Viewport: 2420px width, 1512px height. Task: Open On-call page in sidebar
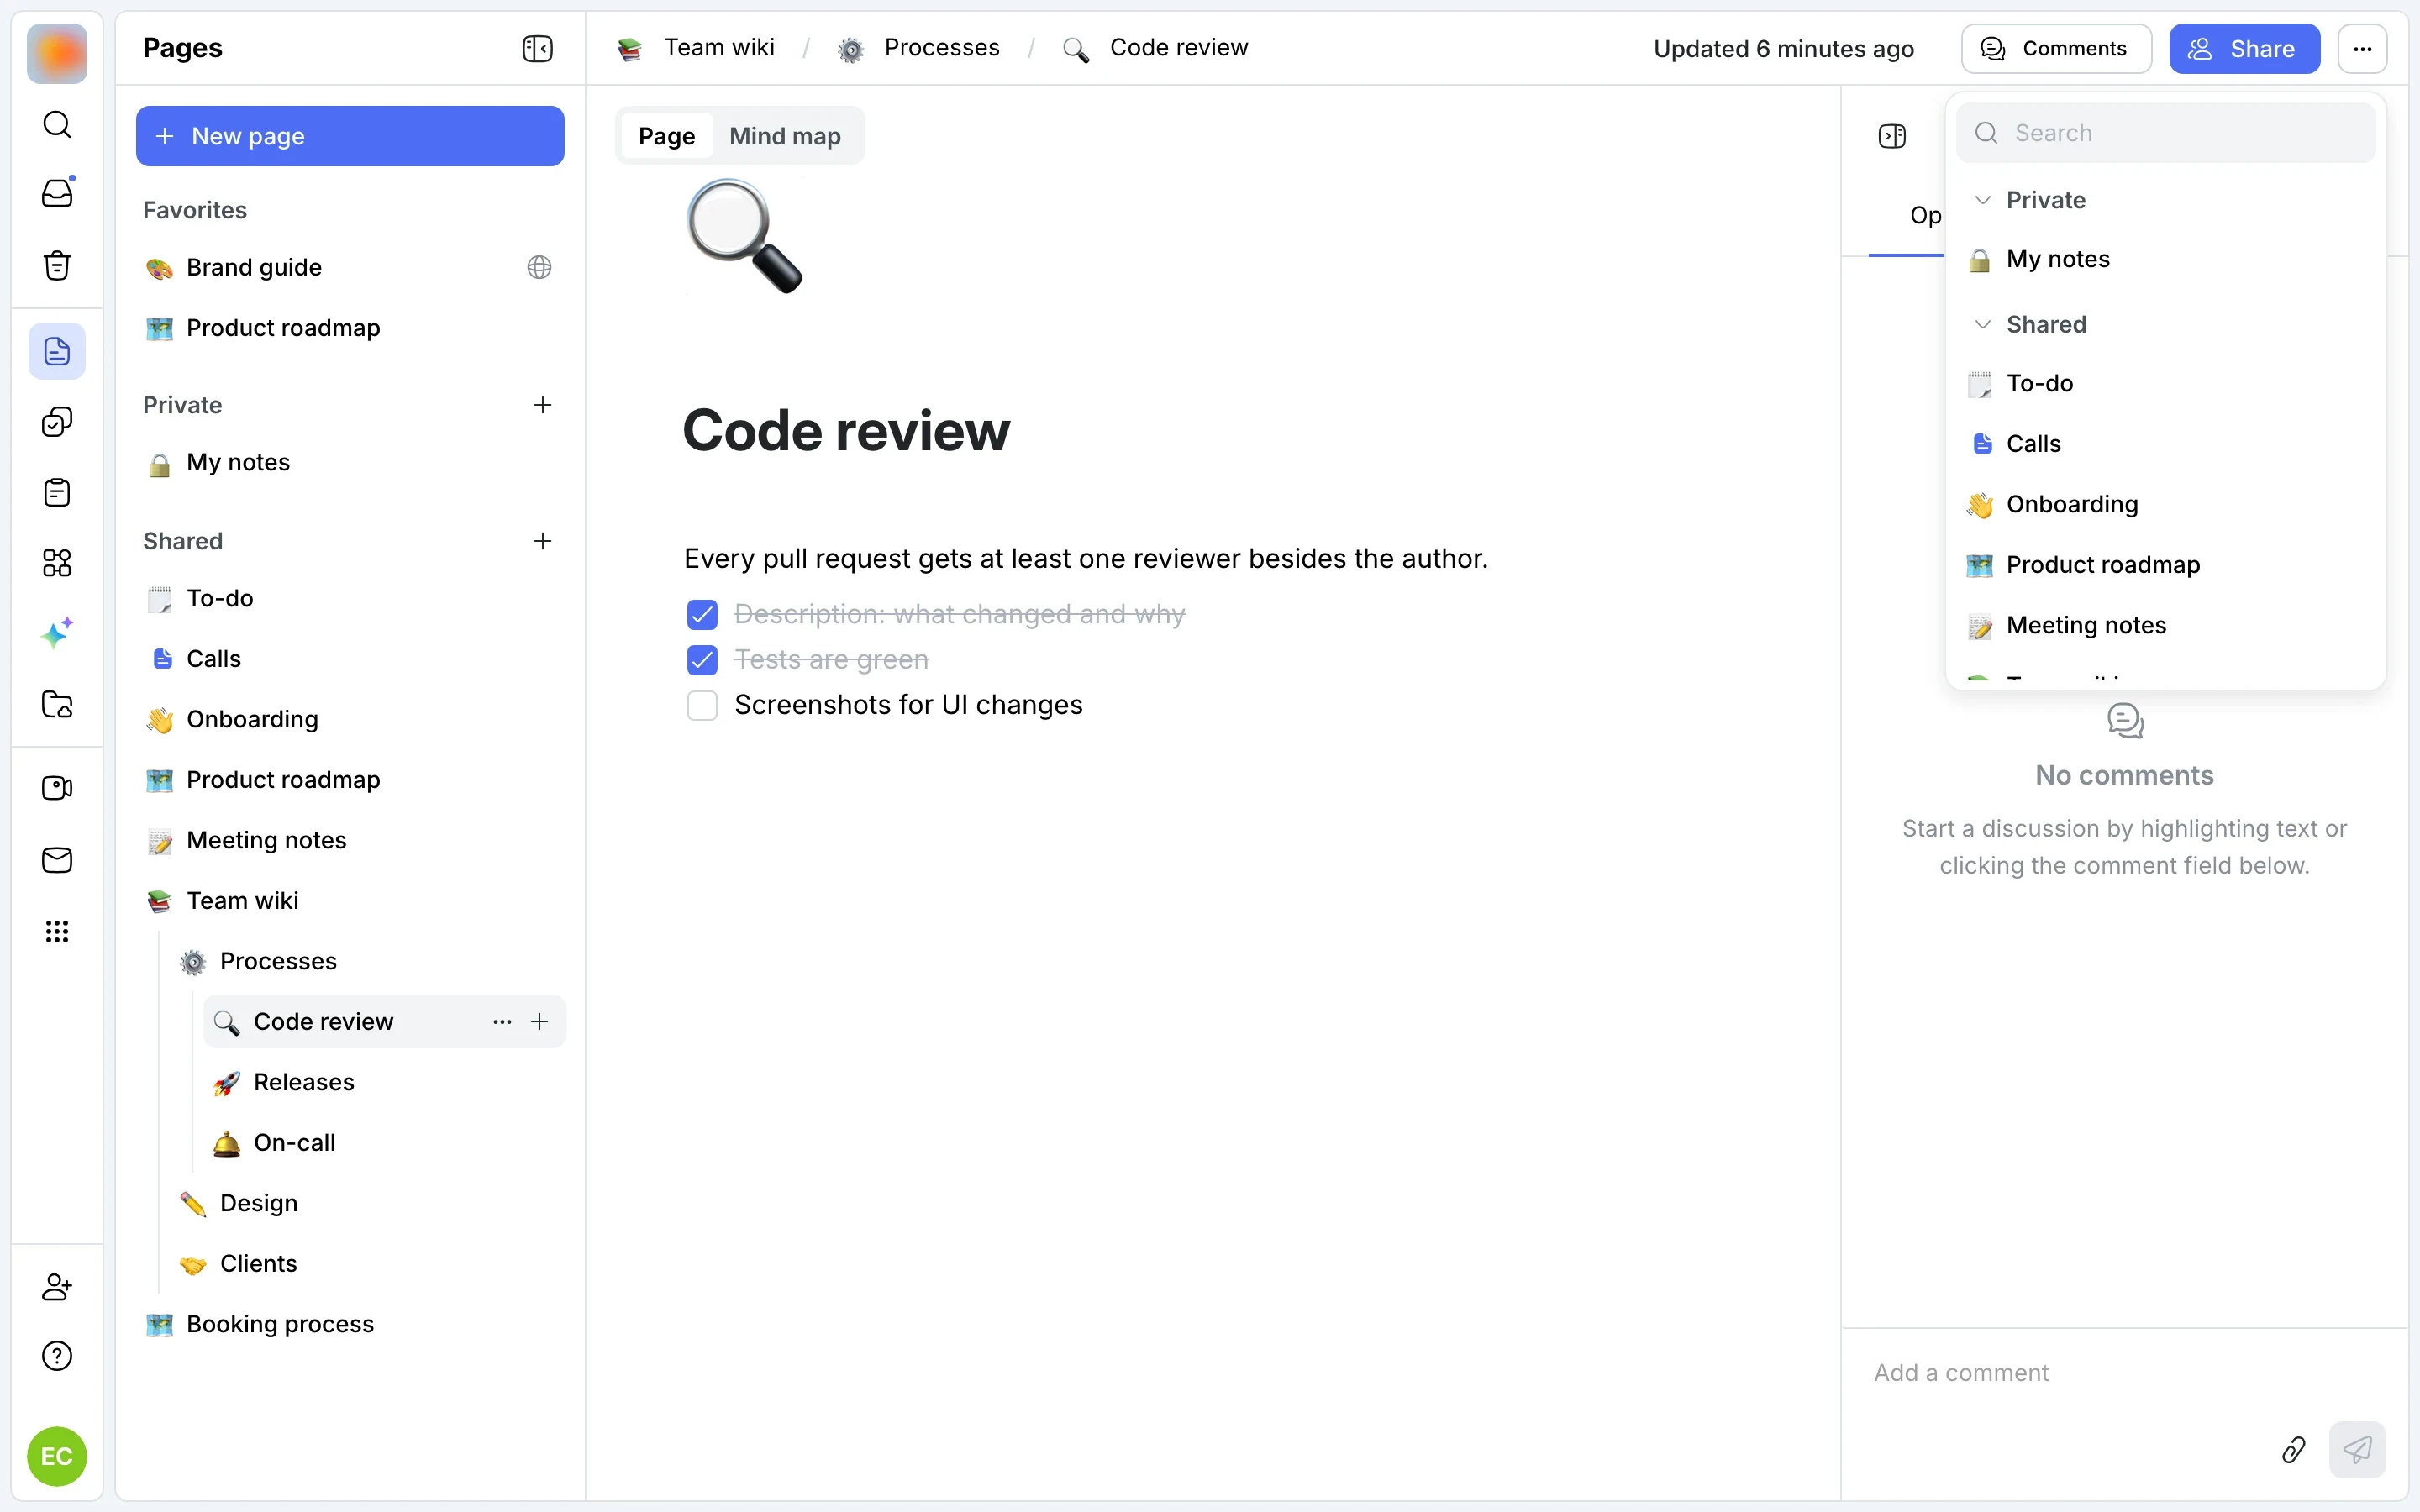click(x=384, y=1143)
